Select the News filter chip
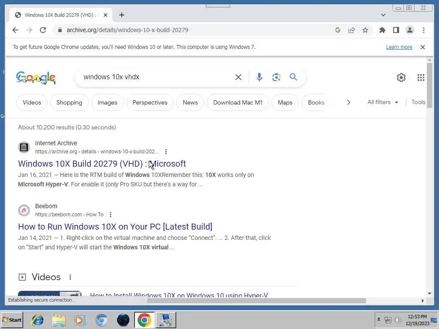 pos(190,102)
